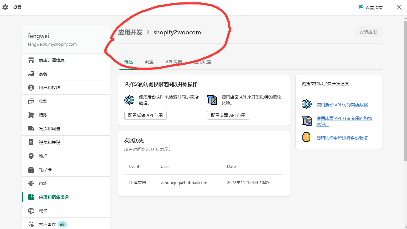Open 商店详细信息 in sidebar
407x229 pixels.
coord(66,60)
